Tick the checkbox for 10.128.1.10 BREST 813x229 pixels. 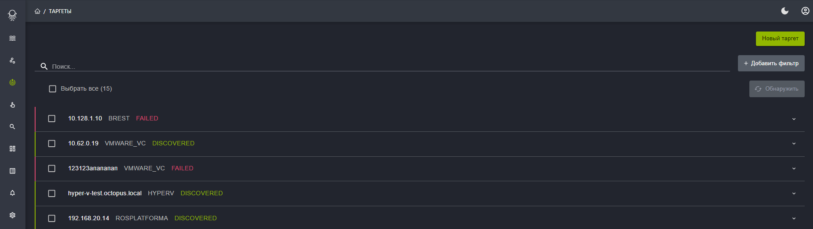click(x=52, y=119)
